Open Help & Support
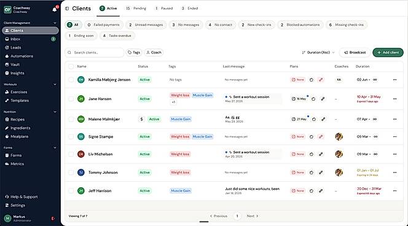Screen dimensions: 408x226 [30, 197]
